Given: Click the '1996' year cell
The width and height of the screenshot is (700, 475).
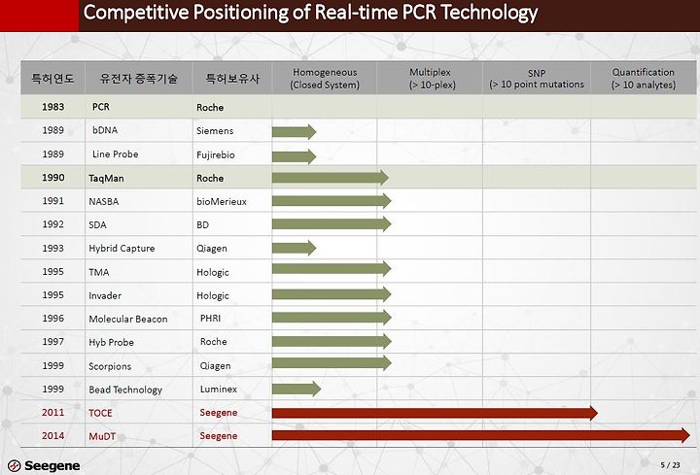Looking at the screenshot, I should [53, 319].
